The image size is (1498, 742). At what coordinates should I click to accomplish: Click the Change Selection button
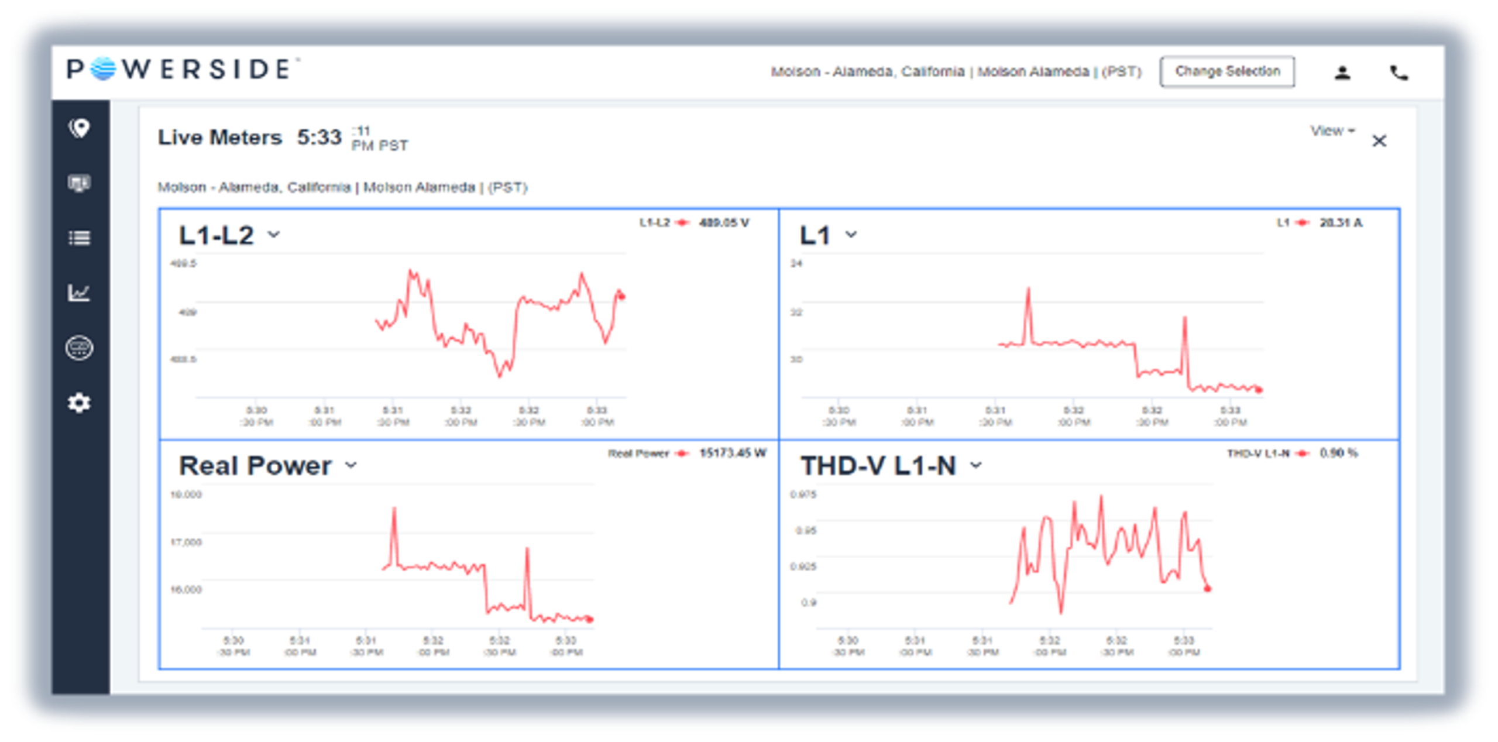pyautogui.click(x=1227, y=71)
